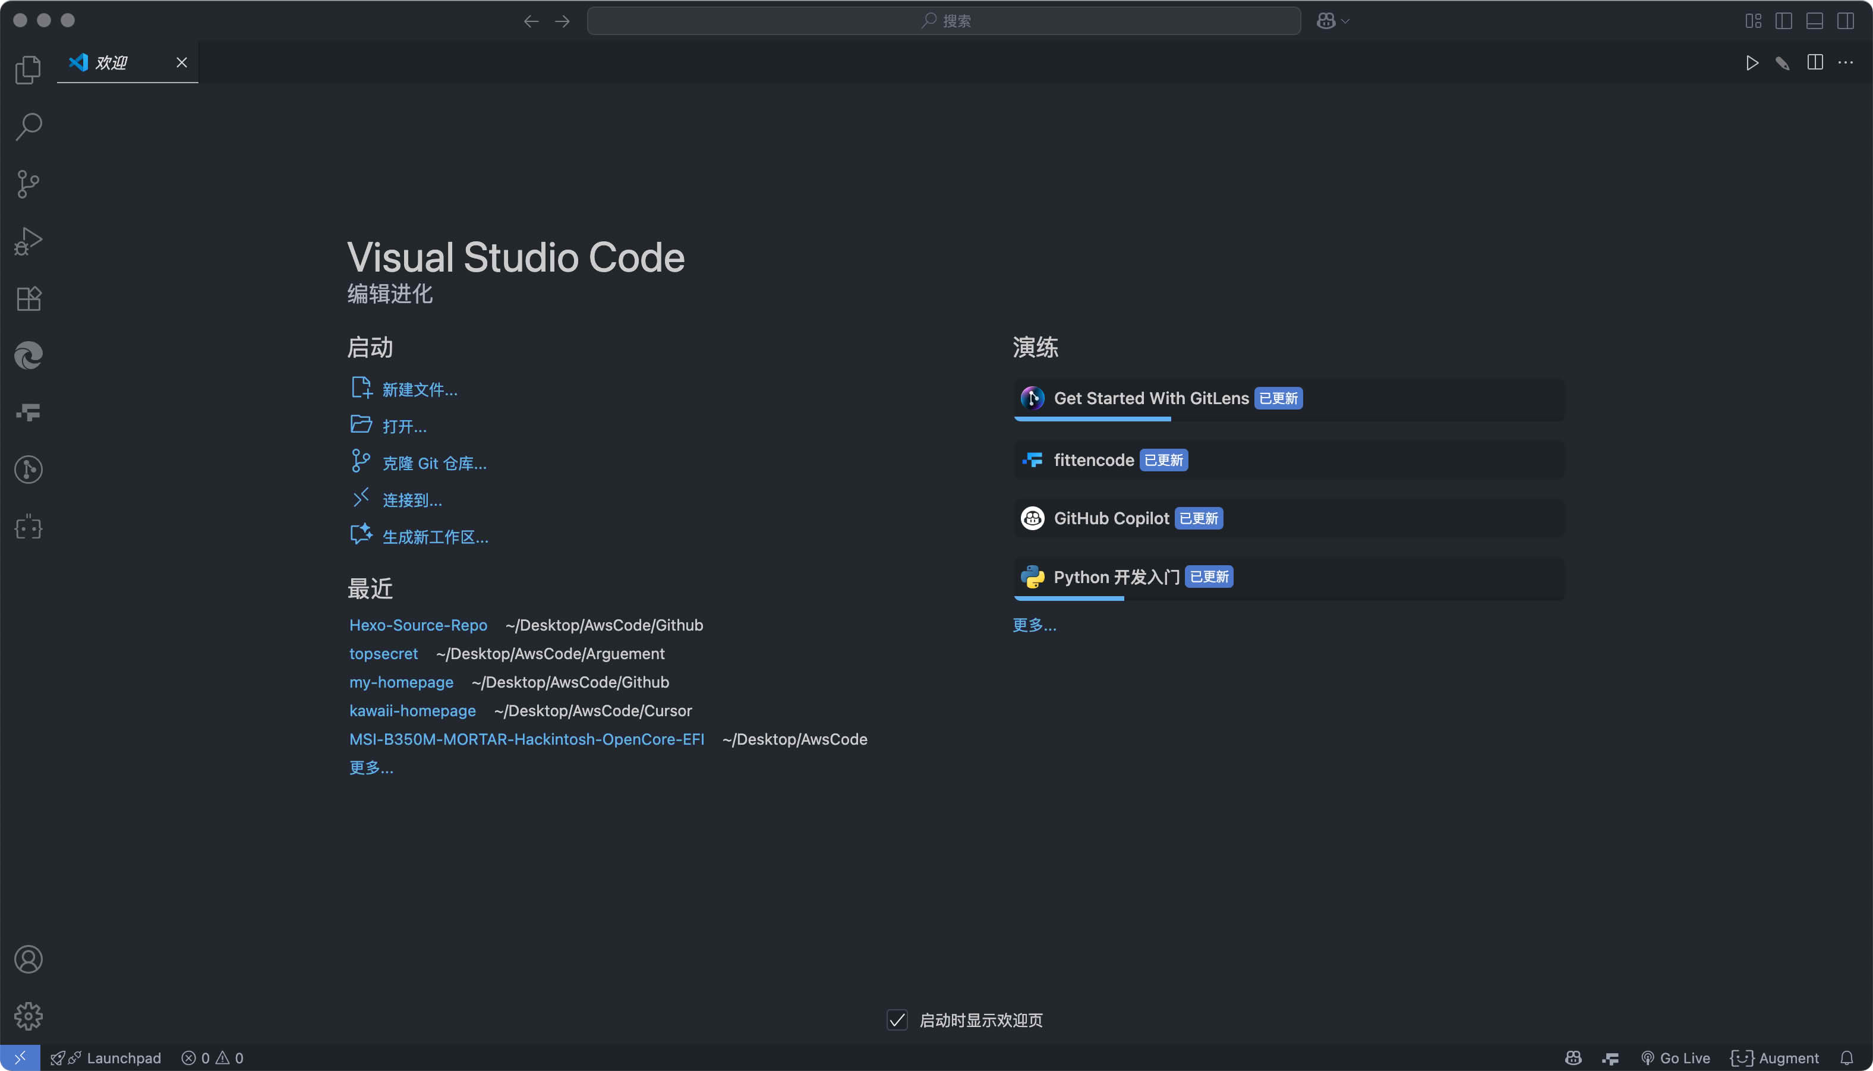
Task: Open the GitLens sidebar icon
Action: pyautogui.click(x=28, y=470)
